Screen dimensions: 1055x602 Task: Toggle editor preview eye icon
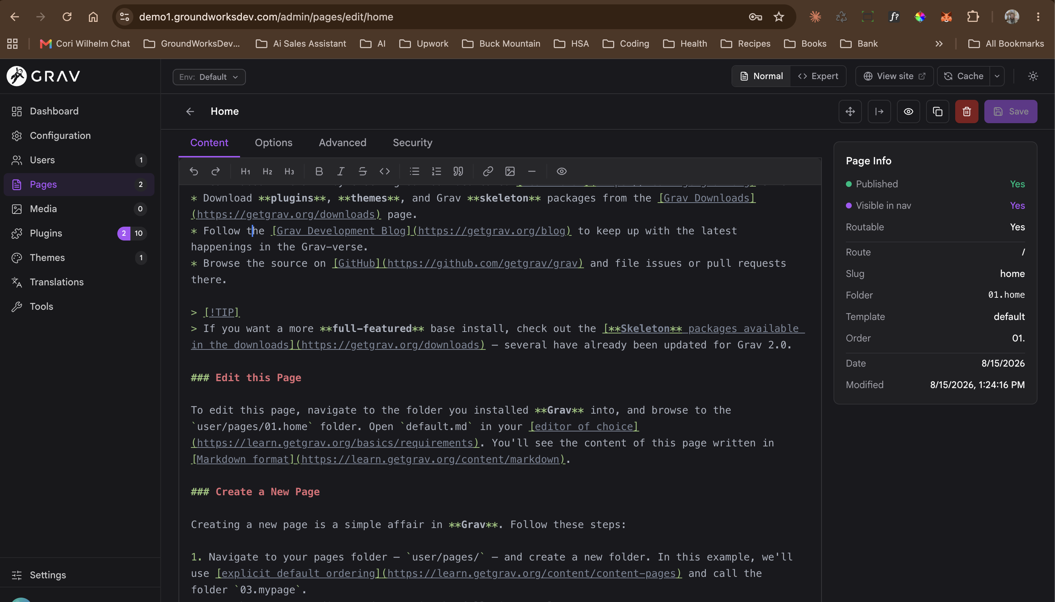tap(562, 171)
